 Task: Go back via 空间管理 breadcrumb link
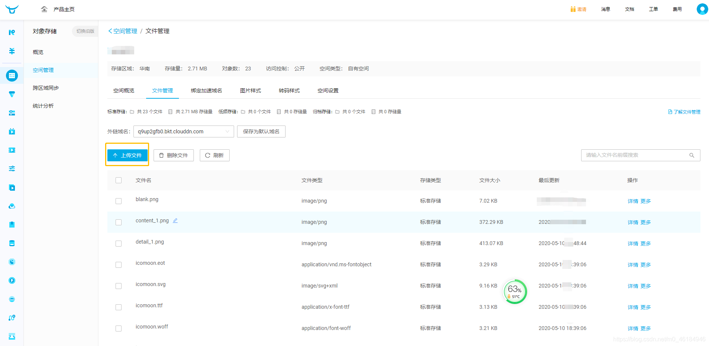point(123,31)
